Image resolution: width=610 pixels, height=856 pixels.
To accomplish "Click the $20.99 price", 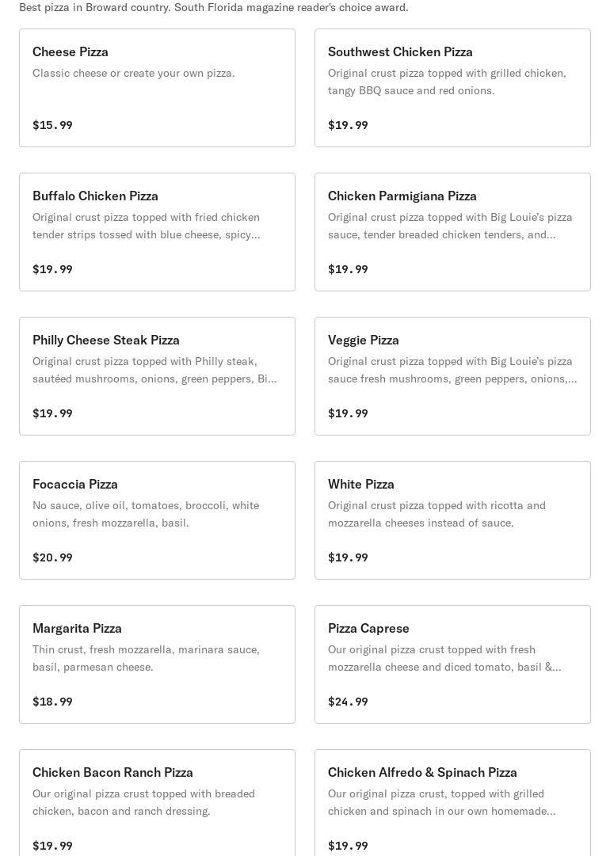I will point(52,557).
